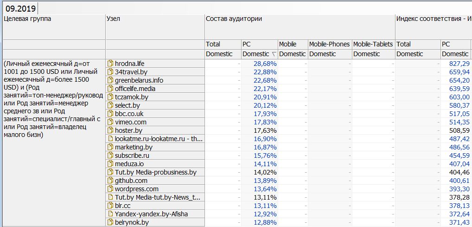Click the page icon beside vimeo.com
Screen dimensions: 472x227
point(110,122)
